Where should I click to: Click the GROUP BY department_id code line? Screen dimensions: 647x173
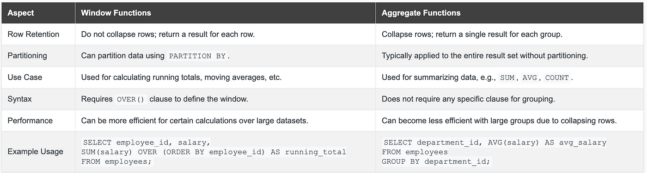point(437,161)
